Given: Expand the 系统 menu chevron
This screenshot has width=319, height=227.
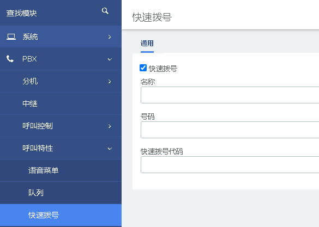Looking at the screenshot, I should tap(110, 37).
